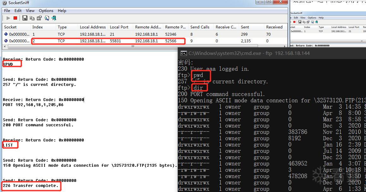Sort by the Sent column header

pos(251,27)
